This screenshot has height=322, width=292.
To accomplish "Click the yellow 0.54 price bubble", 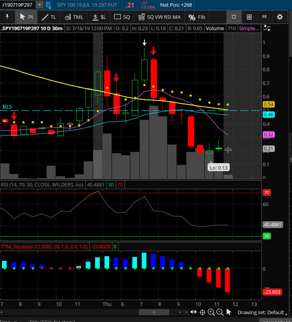I will [269, 105].
